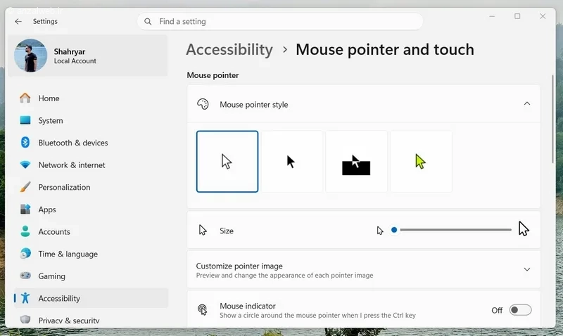
Task: Go to Gaming settings
Action: coord(91,276)
